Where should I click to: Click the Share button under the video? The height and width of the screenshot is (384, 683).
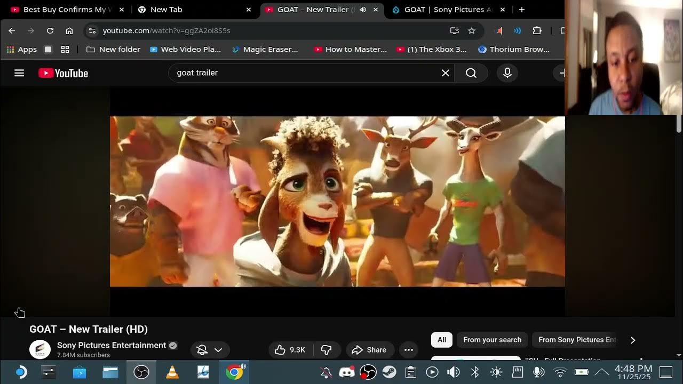pyautogui.click(x=369, y=349)
